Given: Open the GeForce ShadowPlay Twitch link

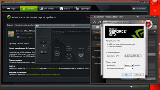Looking at the screenshot, I should click(43, 74).
